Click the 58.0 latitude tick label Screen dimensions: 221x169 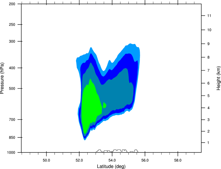coord(178,160)
